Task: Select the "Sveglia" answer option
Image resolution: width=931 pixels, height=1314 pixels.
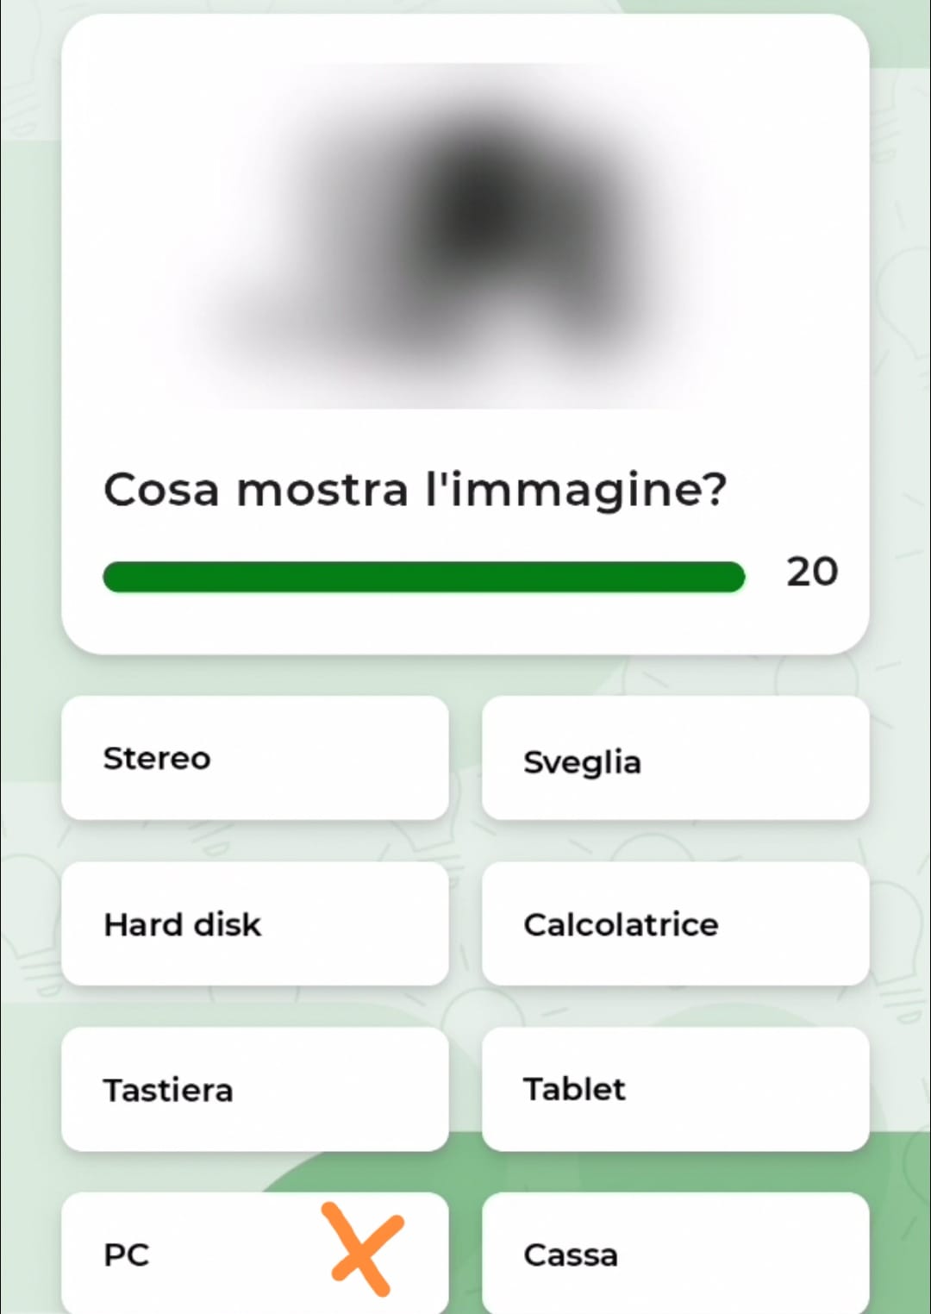Action: 675,758
